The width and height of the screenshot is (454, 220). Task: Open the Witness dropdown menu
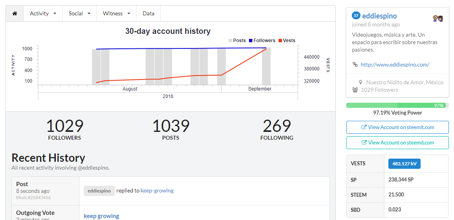116,13
